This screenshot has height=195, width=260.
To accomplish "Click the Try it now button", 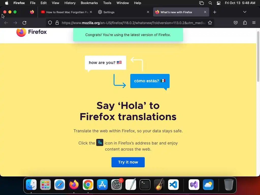I will 128,162.
